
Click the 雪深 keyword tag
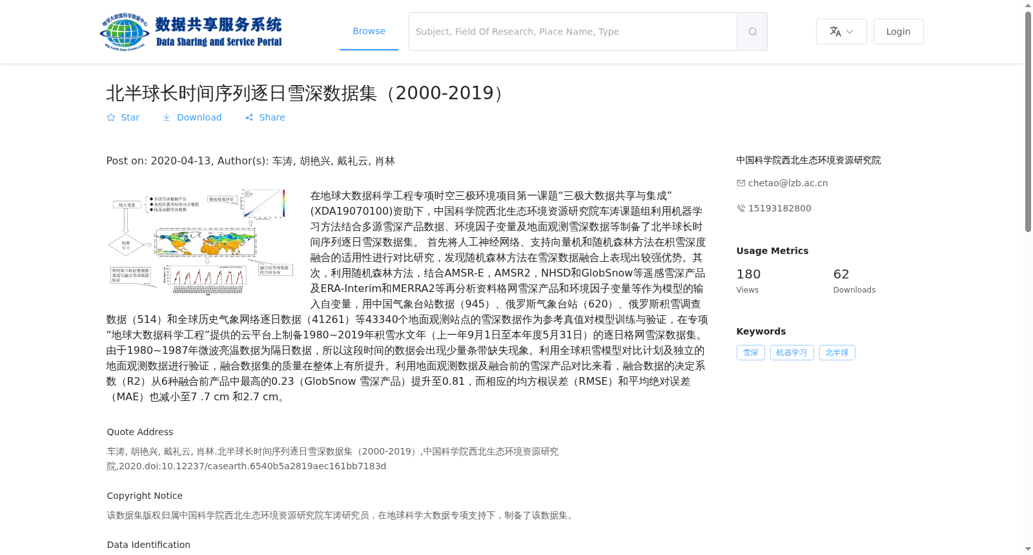pos(750,353)
